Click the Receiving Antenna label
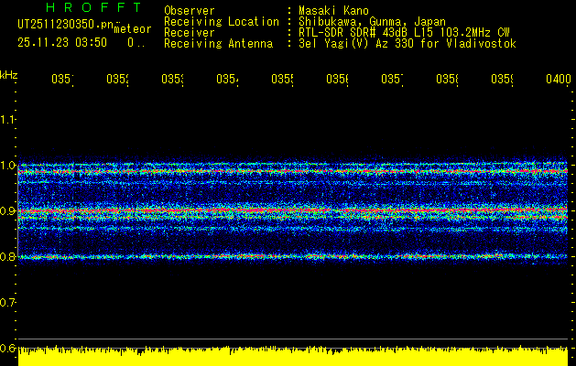Viewport: 576px width, 366px height. coord(219,44)
